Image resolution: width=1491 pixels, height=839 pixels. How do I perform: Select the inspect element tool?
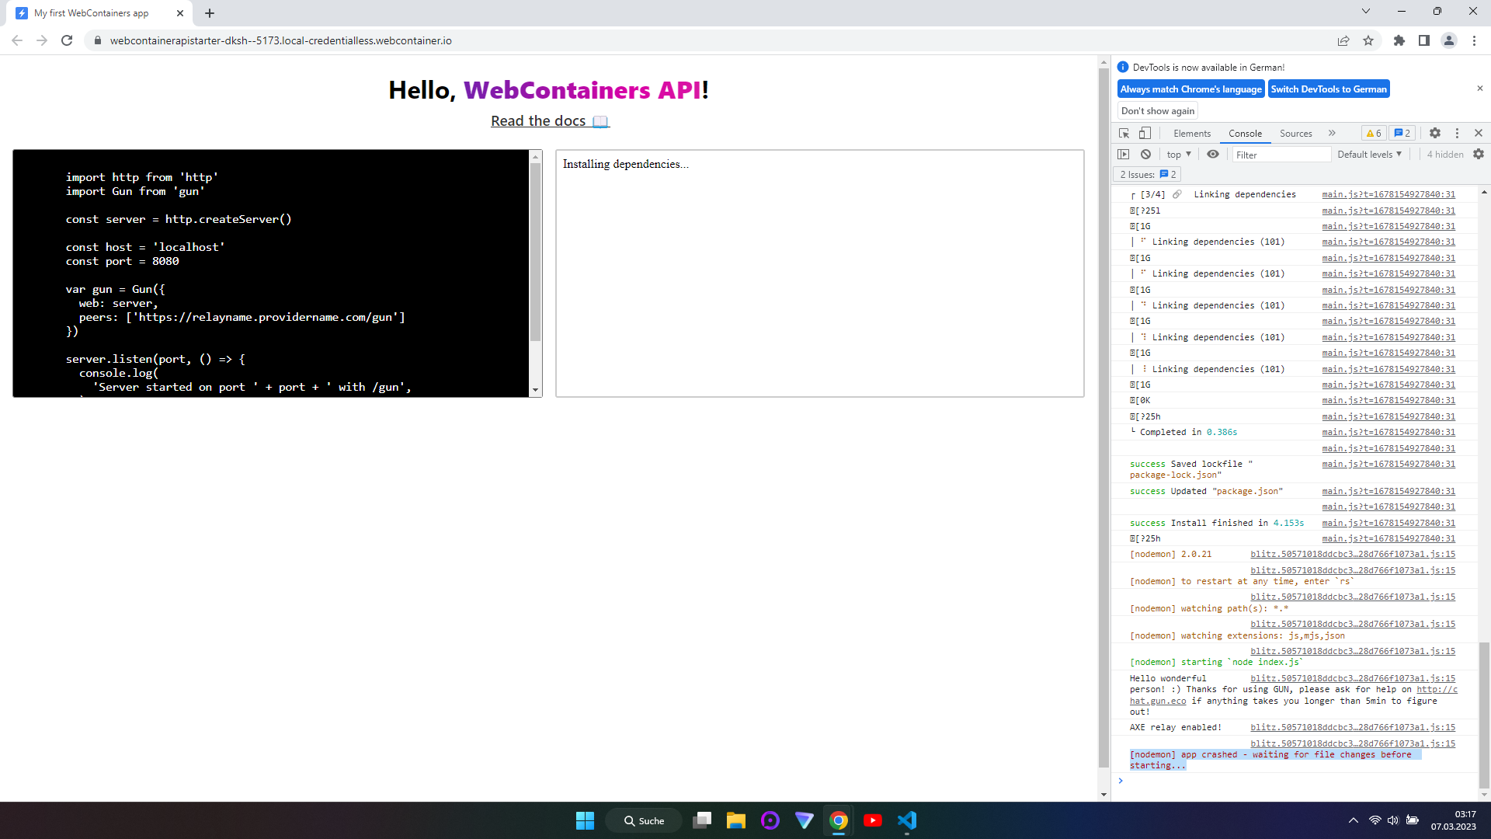tap(1124, 133)
